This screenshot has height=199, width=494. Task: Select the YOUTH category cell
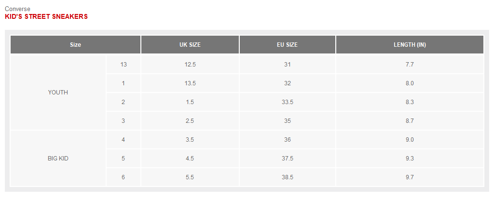(58, 93)
